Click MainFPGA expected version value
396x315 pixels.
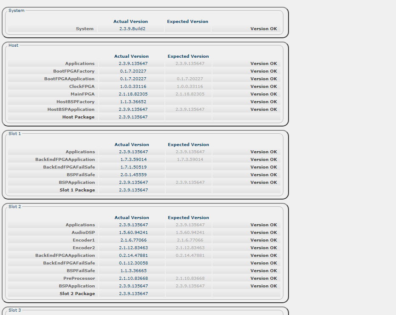tap(190, 94)
